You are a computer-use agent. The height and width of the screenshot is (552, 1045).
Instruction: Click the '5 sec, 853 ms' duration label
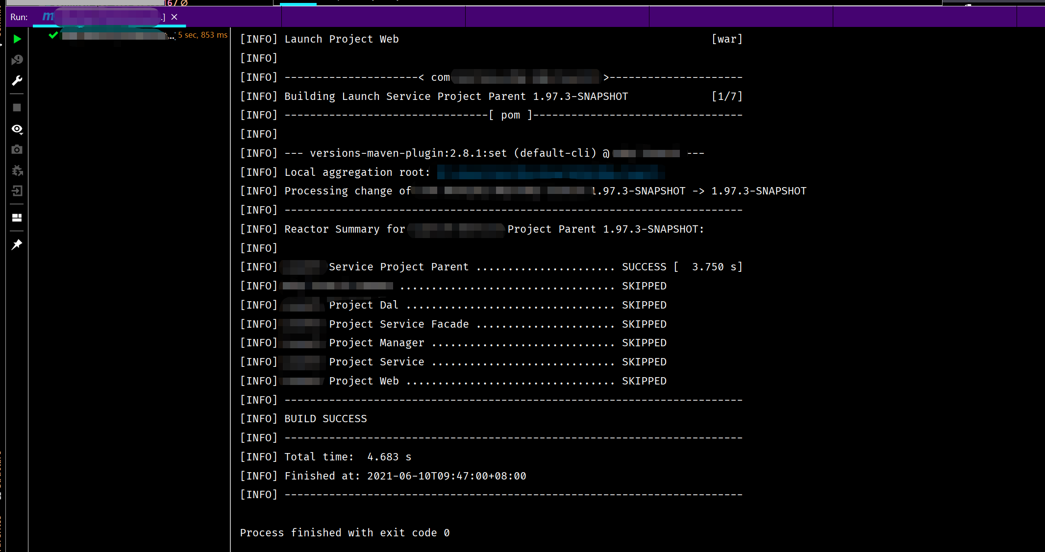(202, 35)
